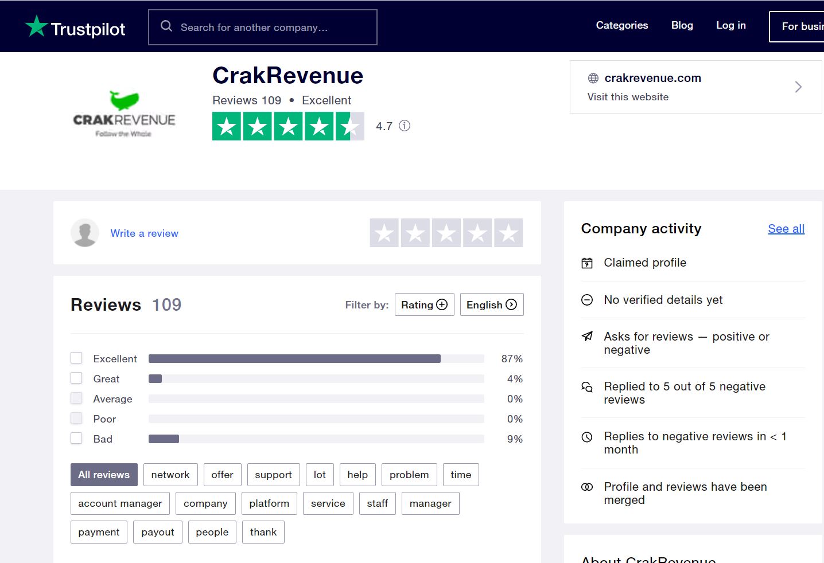The height and width of the screenshot is (563, 824).
Task: Filter reviews by the payment tag
Action: (x=99, y=532)
